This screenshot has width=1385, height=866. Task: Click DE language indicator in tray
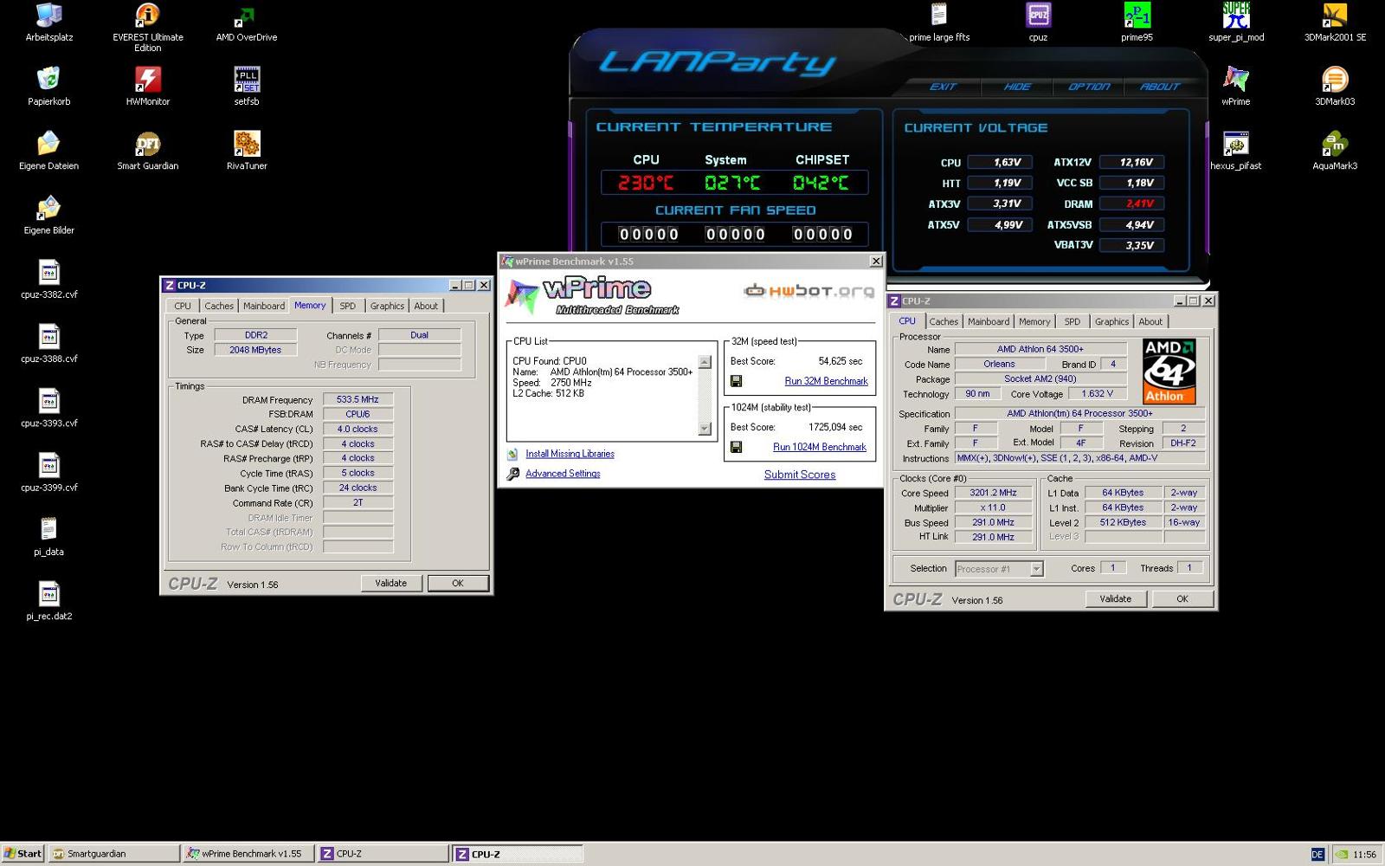1317,855
